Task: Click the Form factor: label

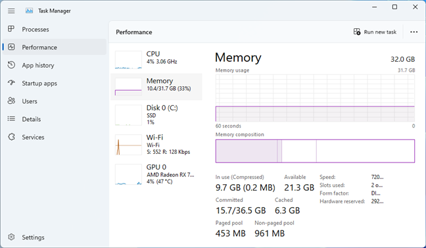Action: tap(334, 193)
